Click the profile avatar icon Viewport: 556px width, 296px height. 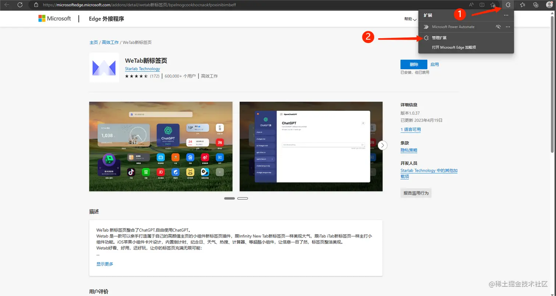pyautogui.click(x=549, y=5)
